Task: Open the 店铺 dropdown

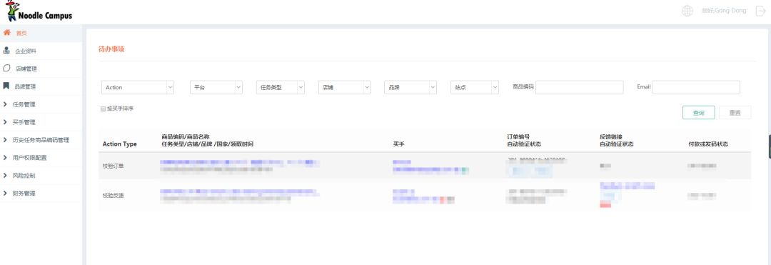Action: coord(344,87)
